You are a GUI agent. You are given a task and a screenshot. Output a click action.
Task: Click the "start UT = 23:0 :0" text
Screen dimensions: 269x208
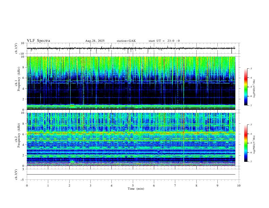coord(164,41)
